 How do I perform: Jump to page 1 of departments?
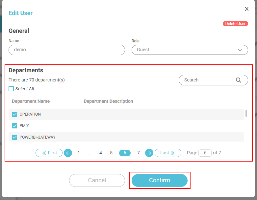(x=79, y=153)
